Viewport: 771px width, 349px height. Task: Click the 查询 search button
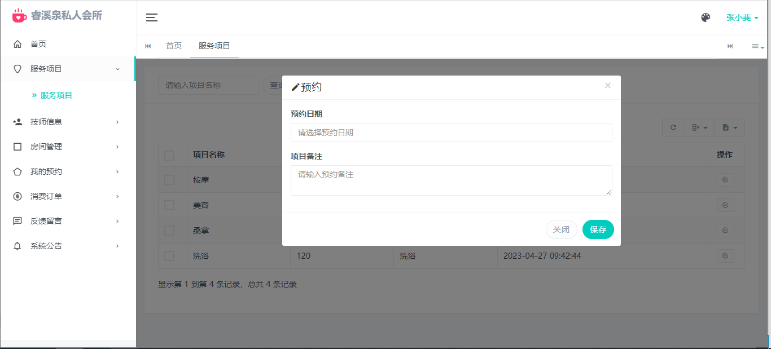[x=273, y=85]
